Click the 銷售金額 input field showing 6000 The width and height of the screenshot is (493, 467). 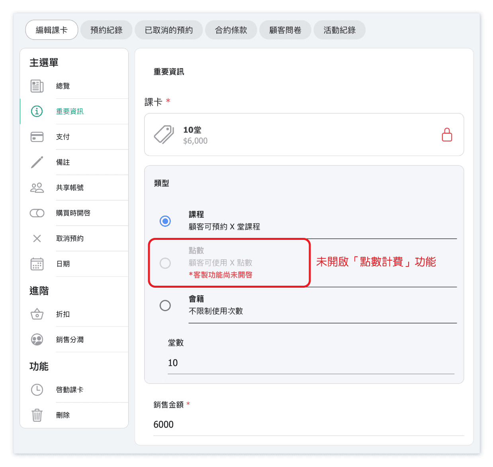click(308, 425)
